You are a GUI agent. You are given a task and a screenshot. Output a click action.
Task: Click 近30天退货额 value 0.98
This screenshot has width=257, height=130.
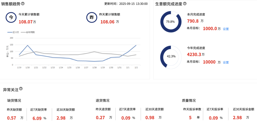(150, 117)
